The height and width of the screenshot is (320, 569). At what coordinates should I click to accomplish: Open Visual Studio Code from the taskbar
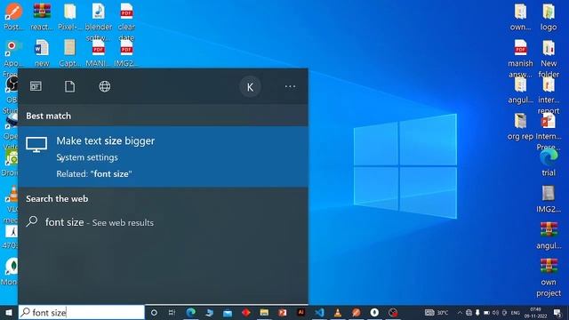tap(319, 312)
